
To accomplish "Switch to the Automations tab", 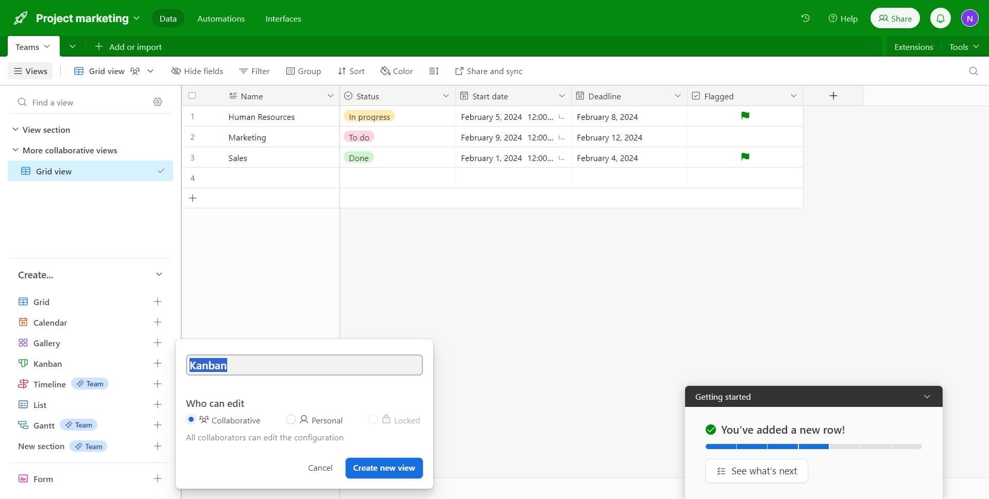I will pos(221,19).
